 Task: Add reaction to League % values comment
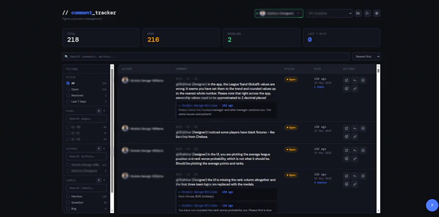click(346, 89)
